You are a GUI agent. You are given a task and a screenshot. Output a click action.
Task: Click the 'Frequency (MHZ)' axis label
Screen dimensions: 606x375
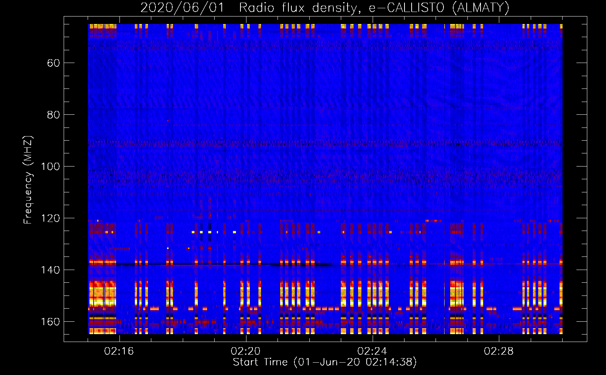pyautogui.click(x=28, y=180)
